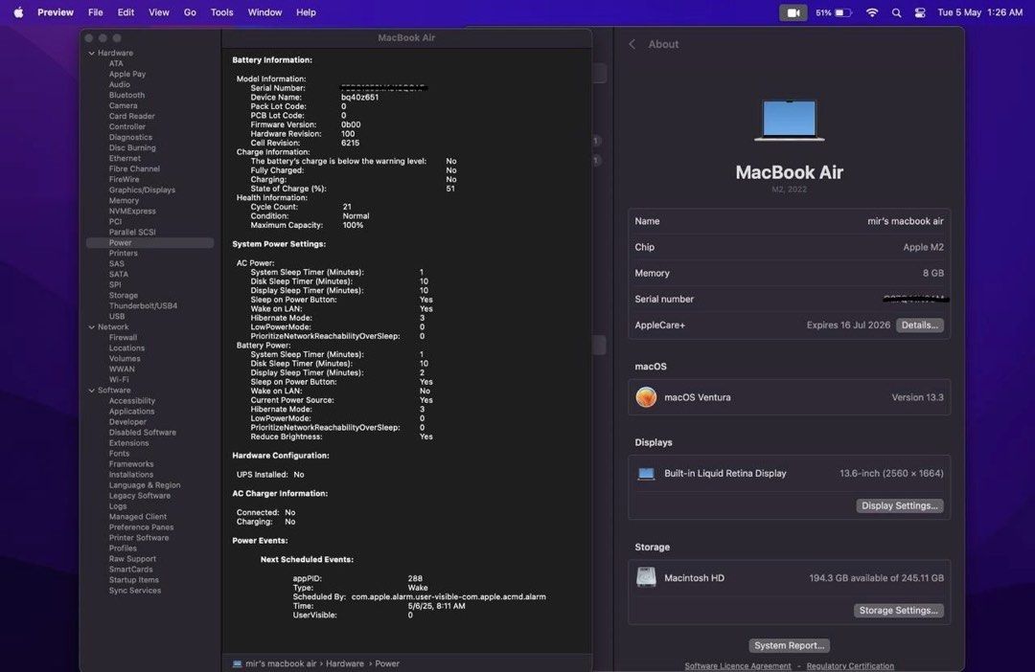Click the System Report button
Image resolution: width=1035 pixels, height=672 pixels.
[790, 645]
